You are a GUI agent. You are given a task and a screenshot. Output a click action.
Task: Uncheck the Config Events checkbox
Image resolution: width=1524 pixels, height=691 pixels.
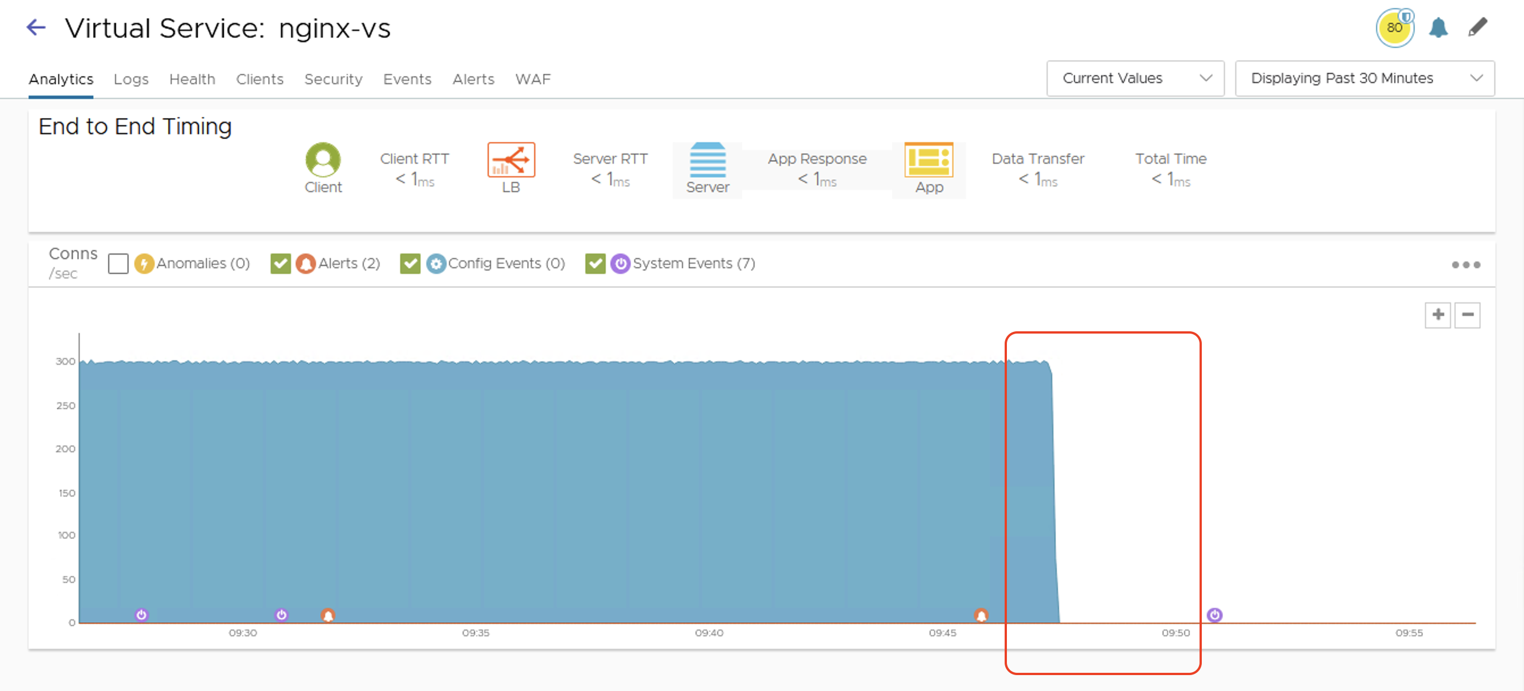coord(410,263)
